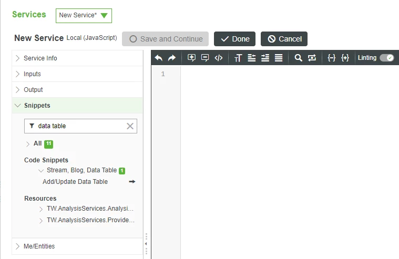Click the Code Snippets heading
The height and width of the screenshot is (259, 399).
46,160
